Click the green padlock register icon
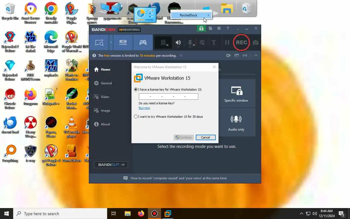Image resolution: width=350 pixels, height=219 pixels. coord(201,28)
